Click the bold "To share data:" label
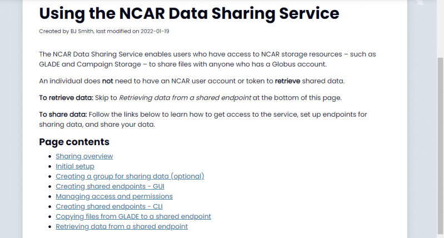Screen dimensions: 444x238 tap(63, 115)
